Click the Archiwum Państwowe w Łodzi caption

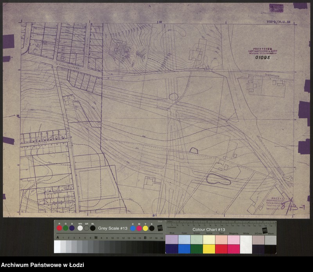click(x=42, y=265)
